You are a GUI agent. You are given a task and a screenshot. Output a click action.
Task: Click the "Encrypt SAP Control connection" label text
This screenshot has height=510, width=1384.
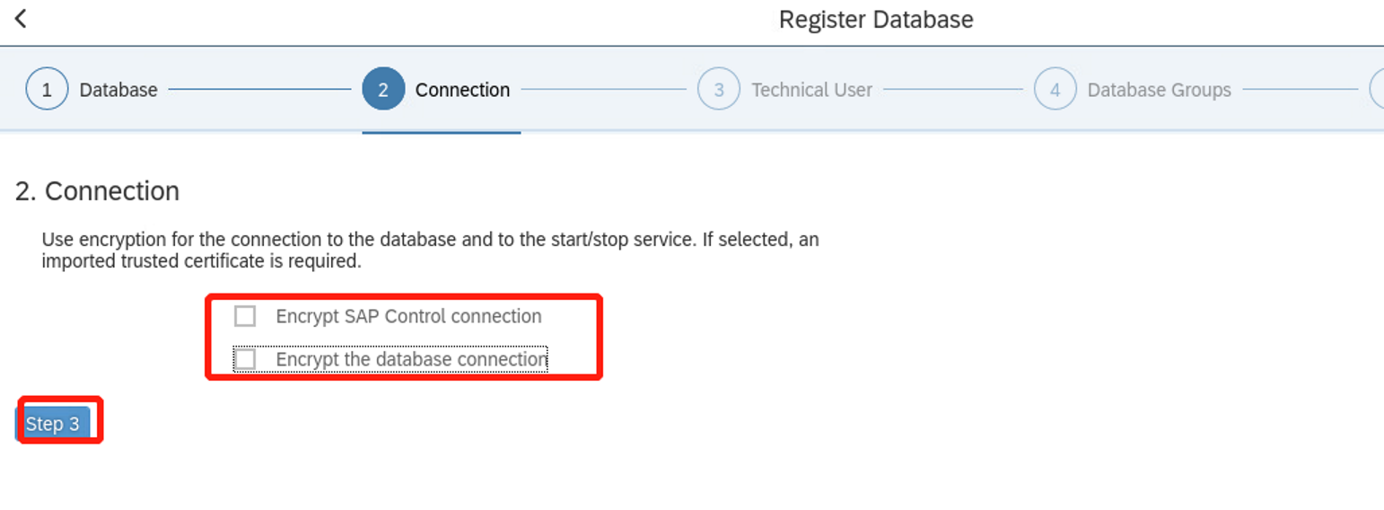click(x=408, y=316)
